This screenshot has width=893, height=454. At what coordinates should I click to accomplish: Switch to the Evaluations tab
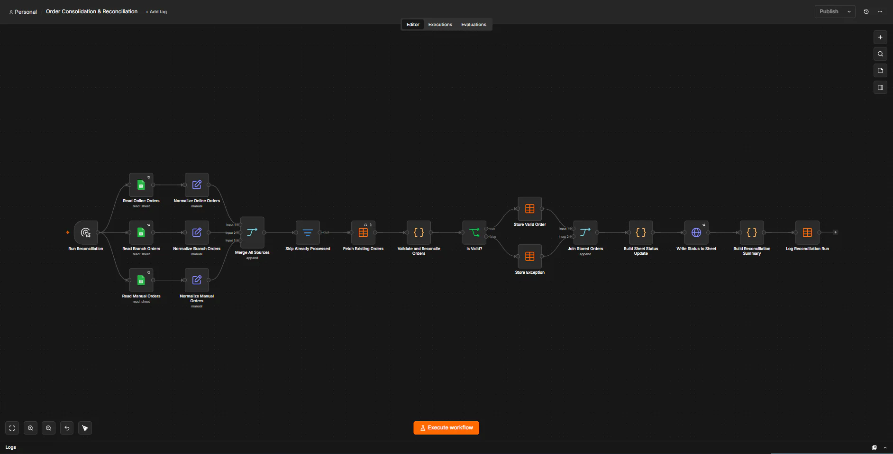[474, 25]
